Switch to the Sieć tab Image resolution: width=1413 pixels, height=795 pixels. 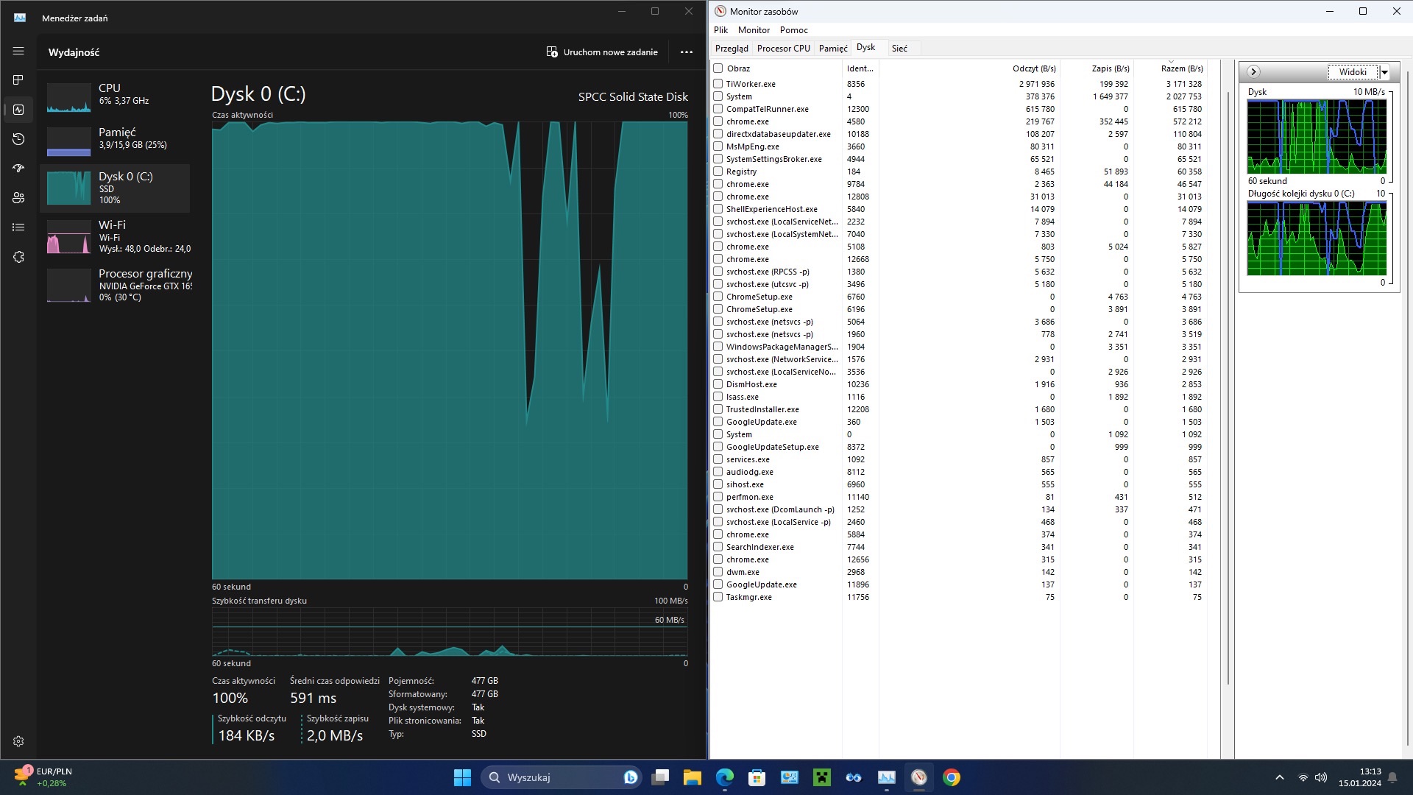(899, 49)
